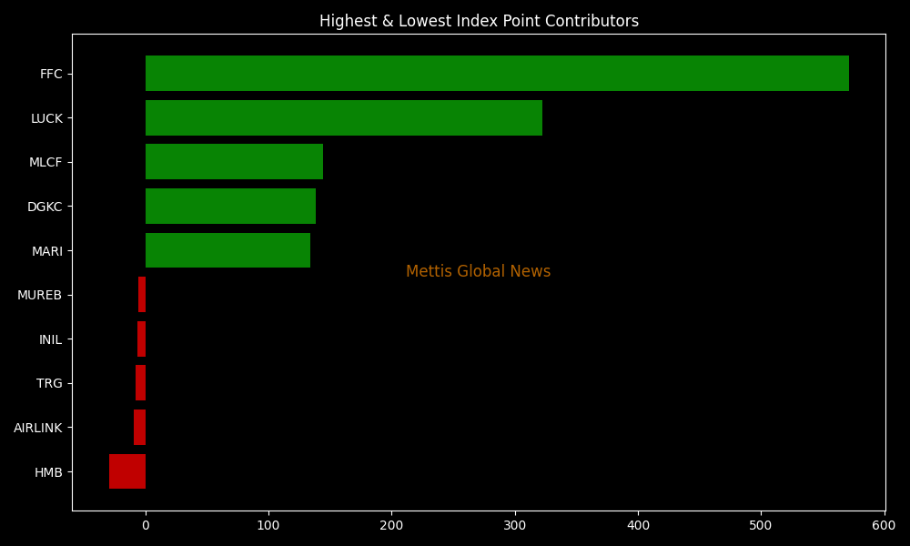Image resolution: width=910 pixels, height=546 pixels.
Task: Click the MUREB axis label
Action: 39,295
